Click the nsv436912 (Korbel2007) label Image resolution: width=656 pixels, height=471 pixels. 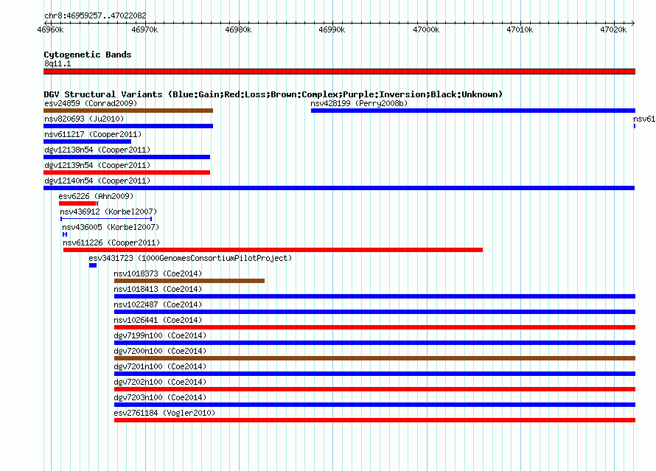click(x=108, y=212)
